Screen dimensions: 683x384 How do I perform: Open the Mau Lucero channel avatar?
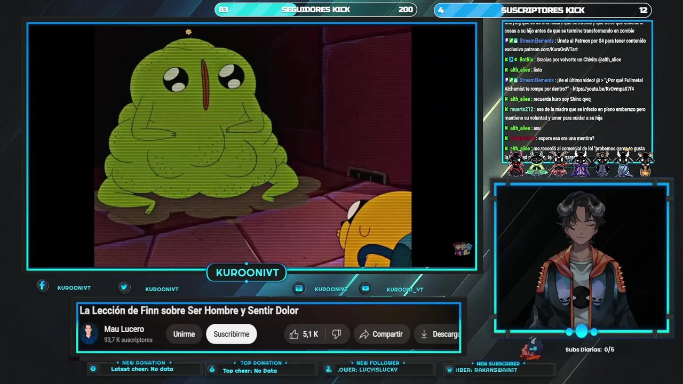90,334
